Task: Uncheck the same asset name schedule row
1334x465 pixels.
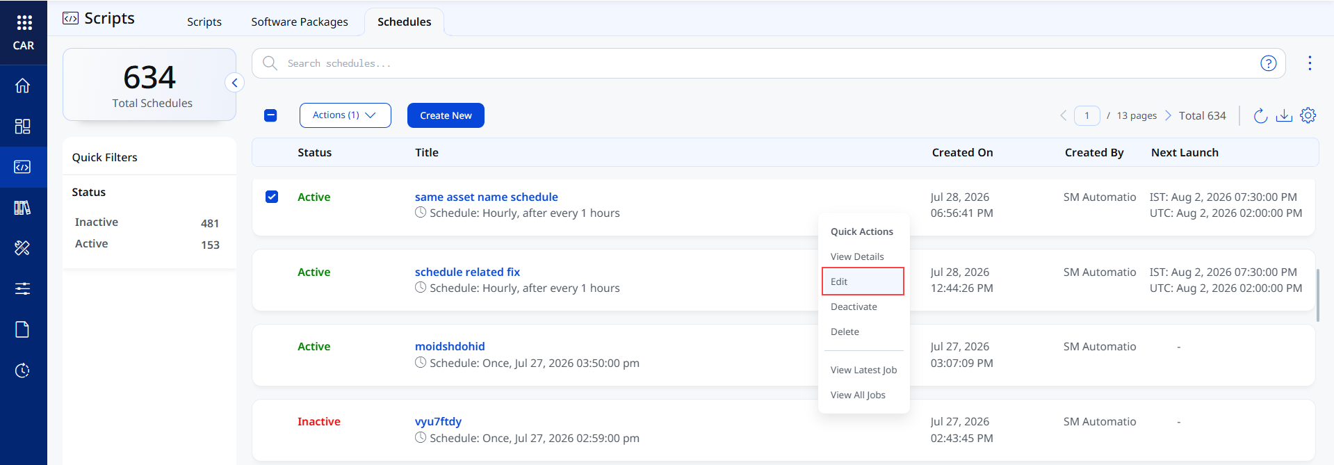Action: [272, 197]
